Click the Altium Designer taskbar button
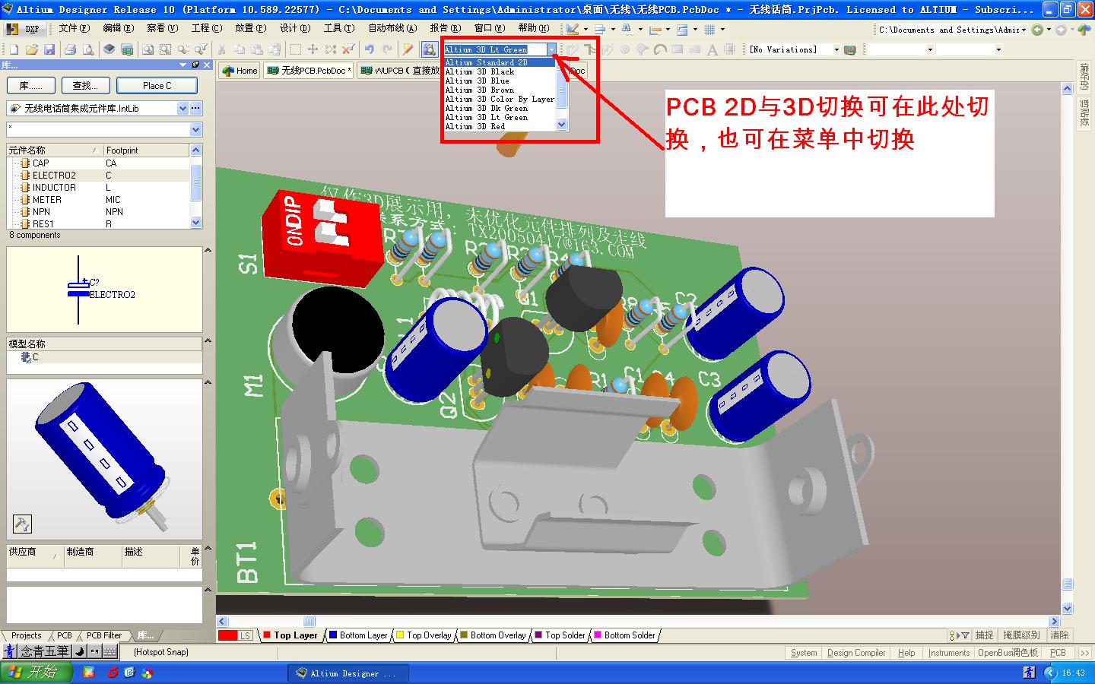Screen dimensions: 1095x684 point(348,673)
